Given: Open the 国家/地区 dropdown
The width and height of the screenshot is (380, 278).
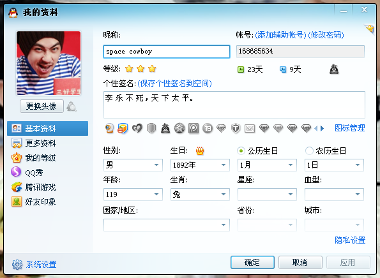Looking at the screenshot, I should (167, 225).
